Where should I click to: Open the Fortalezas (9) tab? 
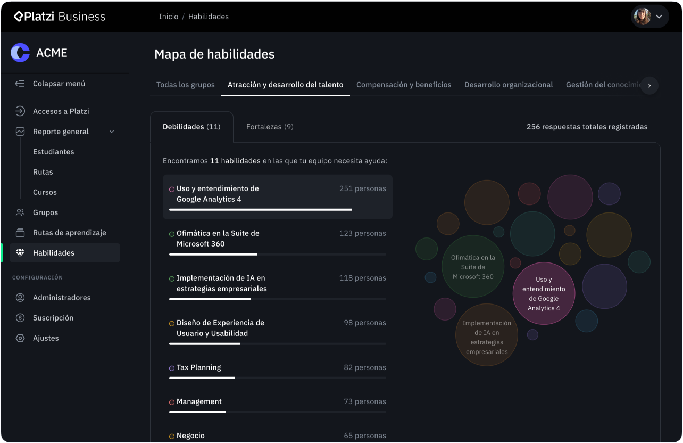click(270, 127)
